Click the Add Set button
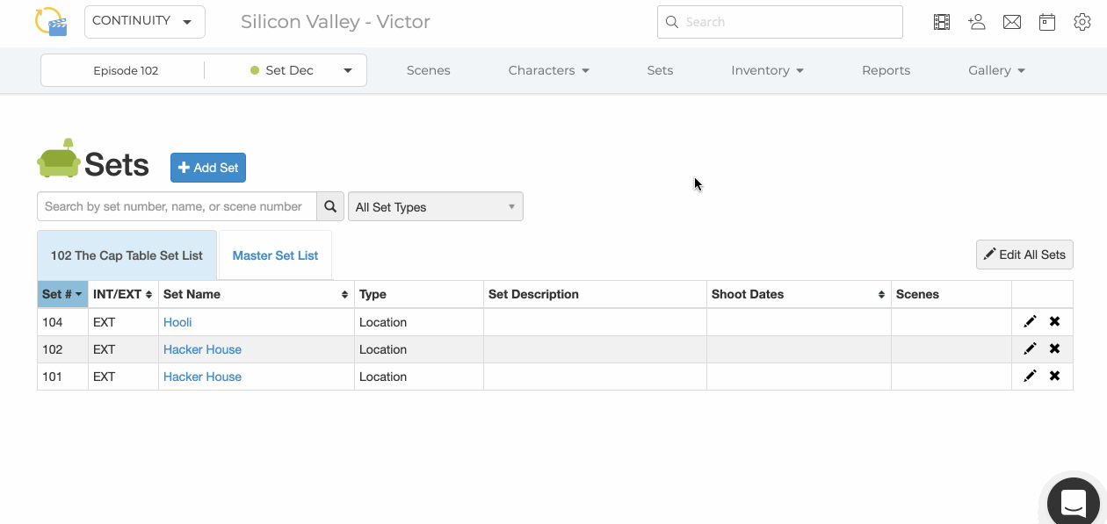 (208, 168)
